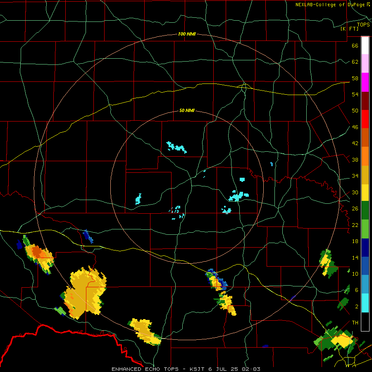
Task: Click the K FT units label
Action: (349, 29)
